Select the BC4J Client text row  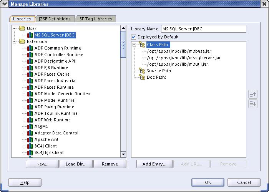pyautogui.click(x=45, y=146)
